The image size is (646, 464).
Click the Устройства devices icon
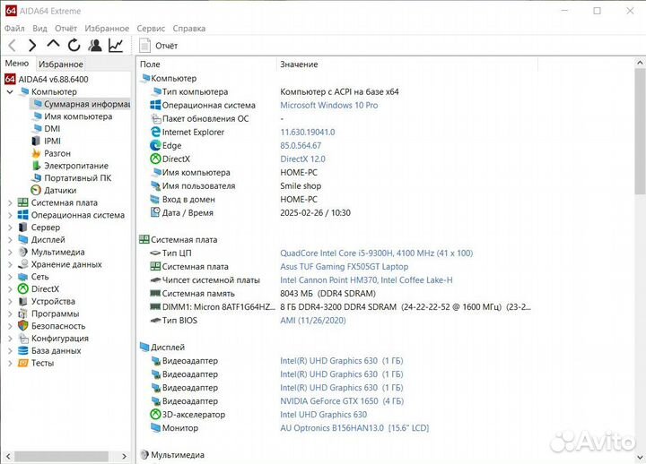coord(23,302)
